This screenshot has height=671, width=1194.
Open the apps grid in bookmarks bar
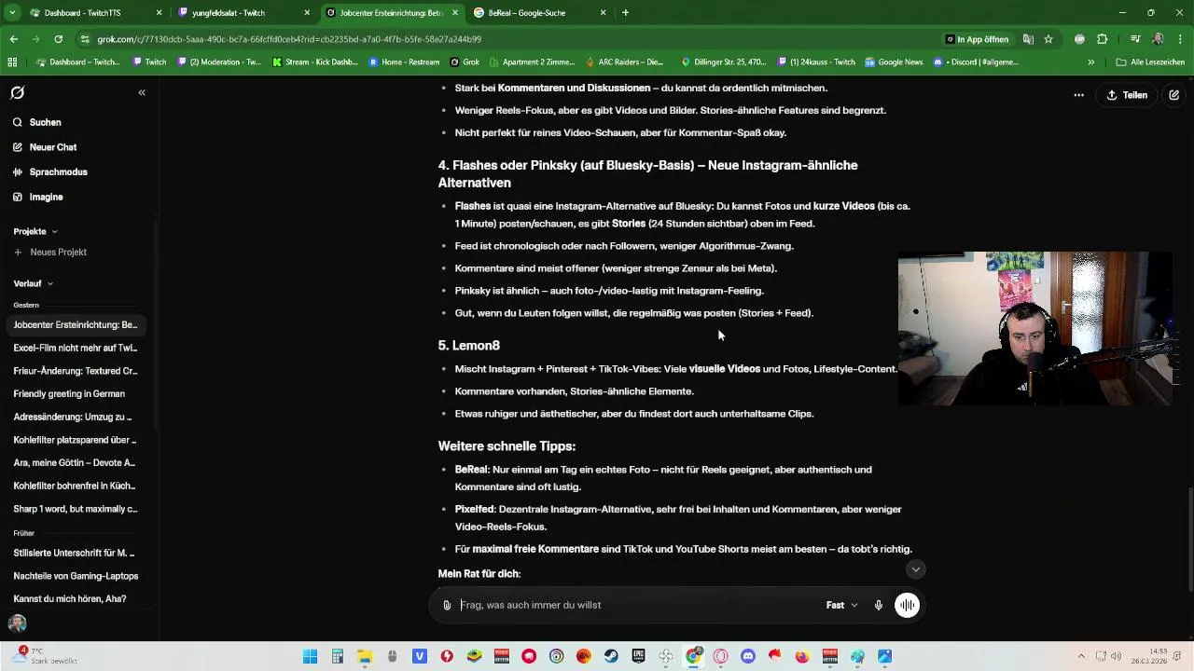pyautogui.click(x=12, y=62)
